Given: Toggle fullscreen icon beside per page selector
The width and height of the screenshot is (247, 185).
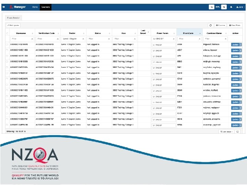Looking at the screenshot, I should [237, 132].
